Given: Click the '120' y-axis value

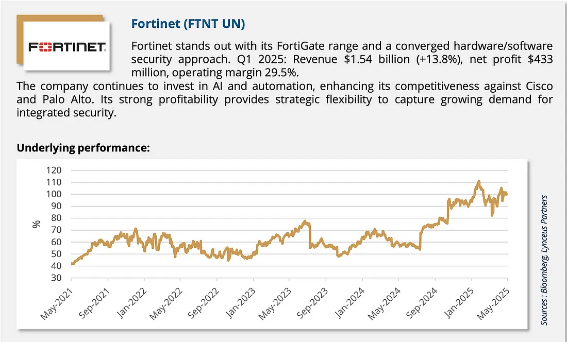Looking at the screenshot, I should pyautogui.click(x=54, y=170).
